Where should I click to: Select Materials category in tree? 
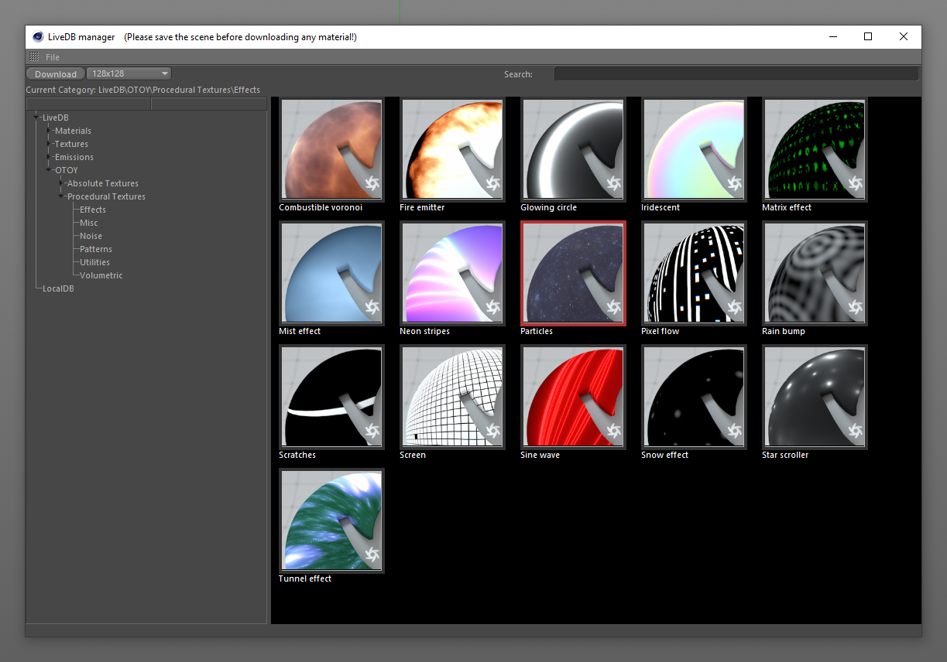pyautogui.click(x=73, y=131)
